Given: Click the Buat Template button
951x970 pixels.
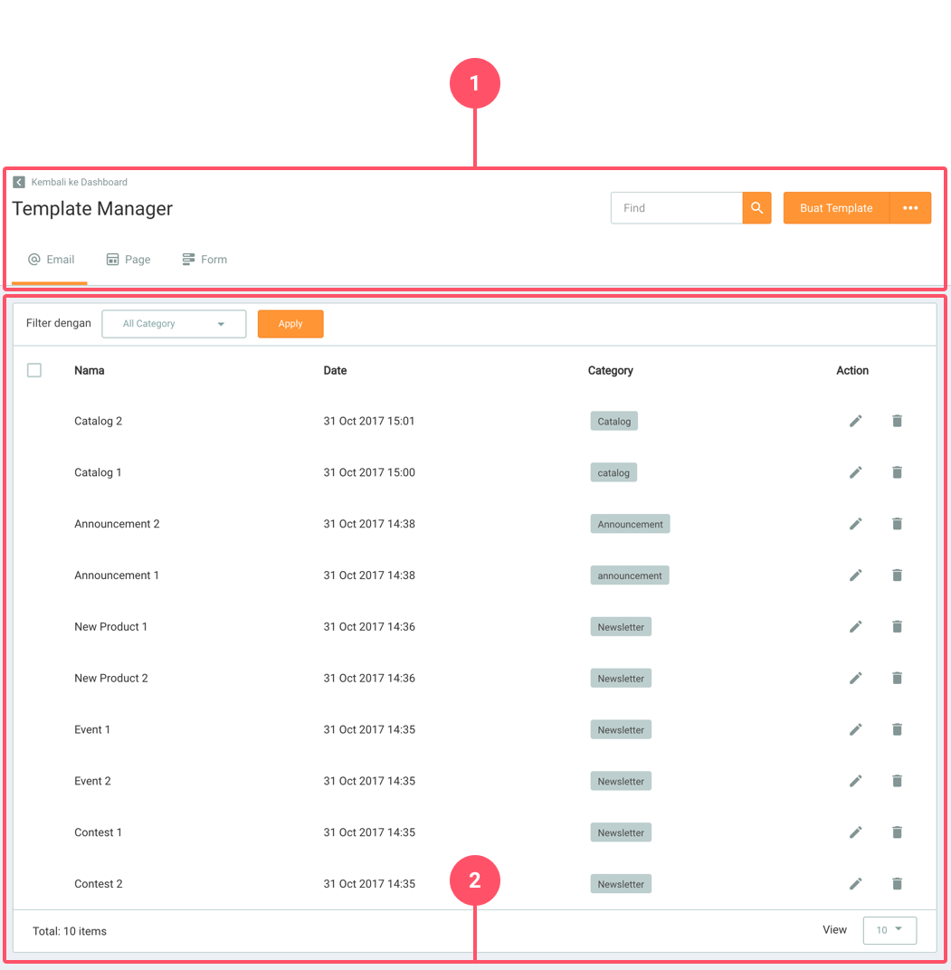Looking at the screenshot, I should coord(835,207).
